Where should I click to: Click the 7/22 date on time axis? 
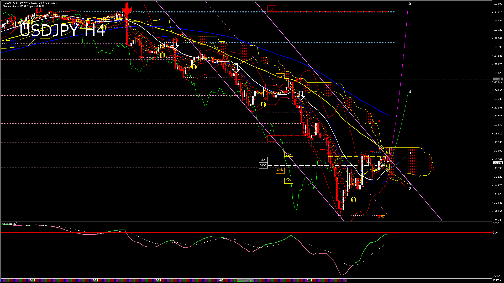95,280
